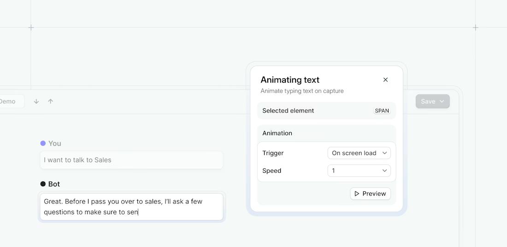This screenshot has width=507, height=247.
Task: Click the Animation section header
Action: [277, 133]
